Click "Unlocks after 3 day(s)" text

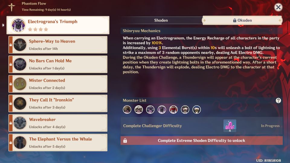pos(47,107)
